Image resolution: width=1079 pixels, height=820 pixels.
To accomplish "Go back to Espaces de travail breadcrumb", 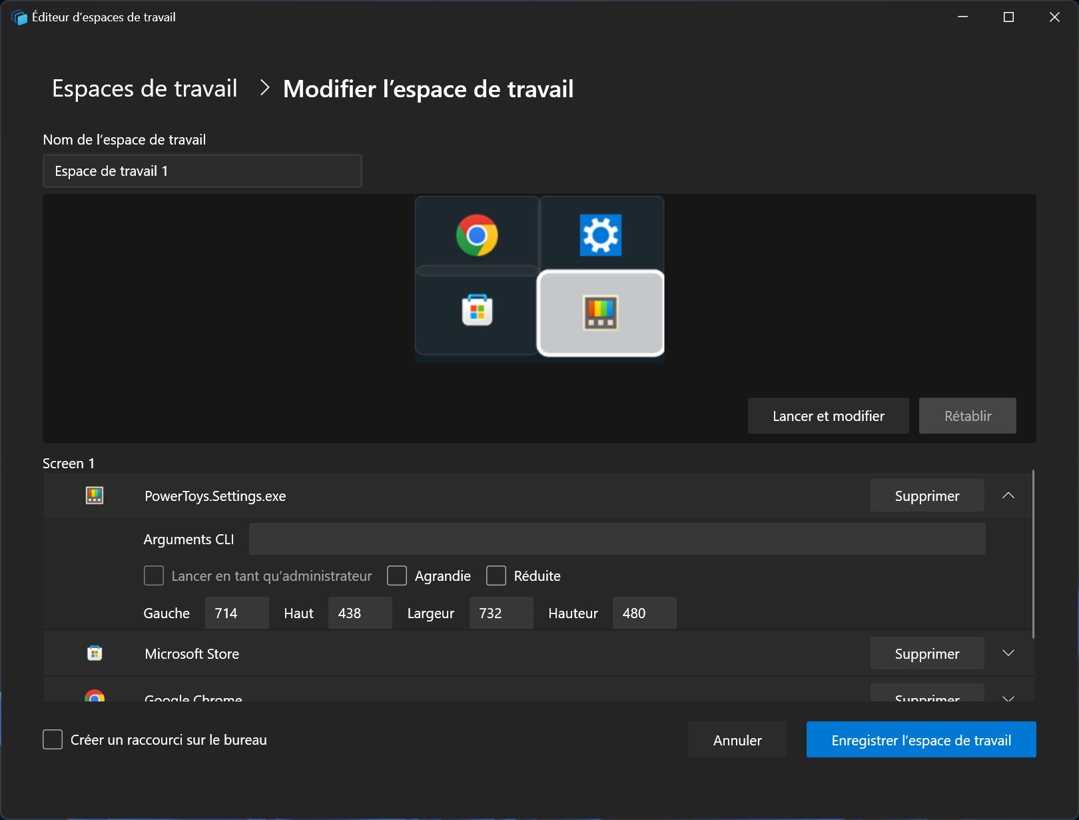I will [145, 89].
